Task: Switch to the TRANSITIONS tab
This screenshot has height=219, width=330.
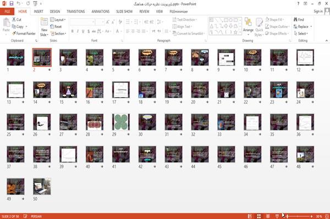Action: click(x=76, y=12)
